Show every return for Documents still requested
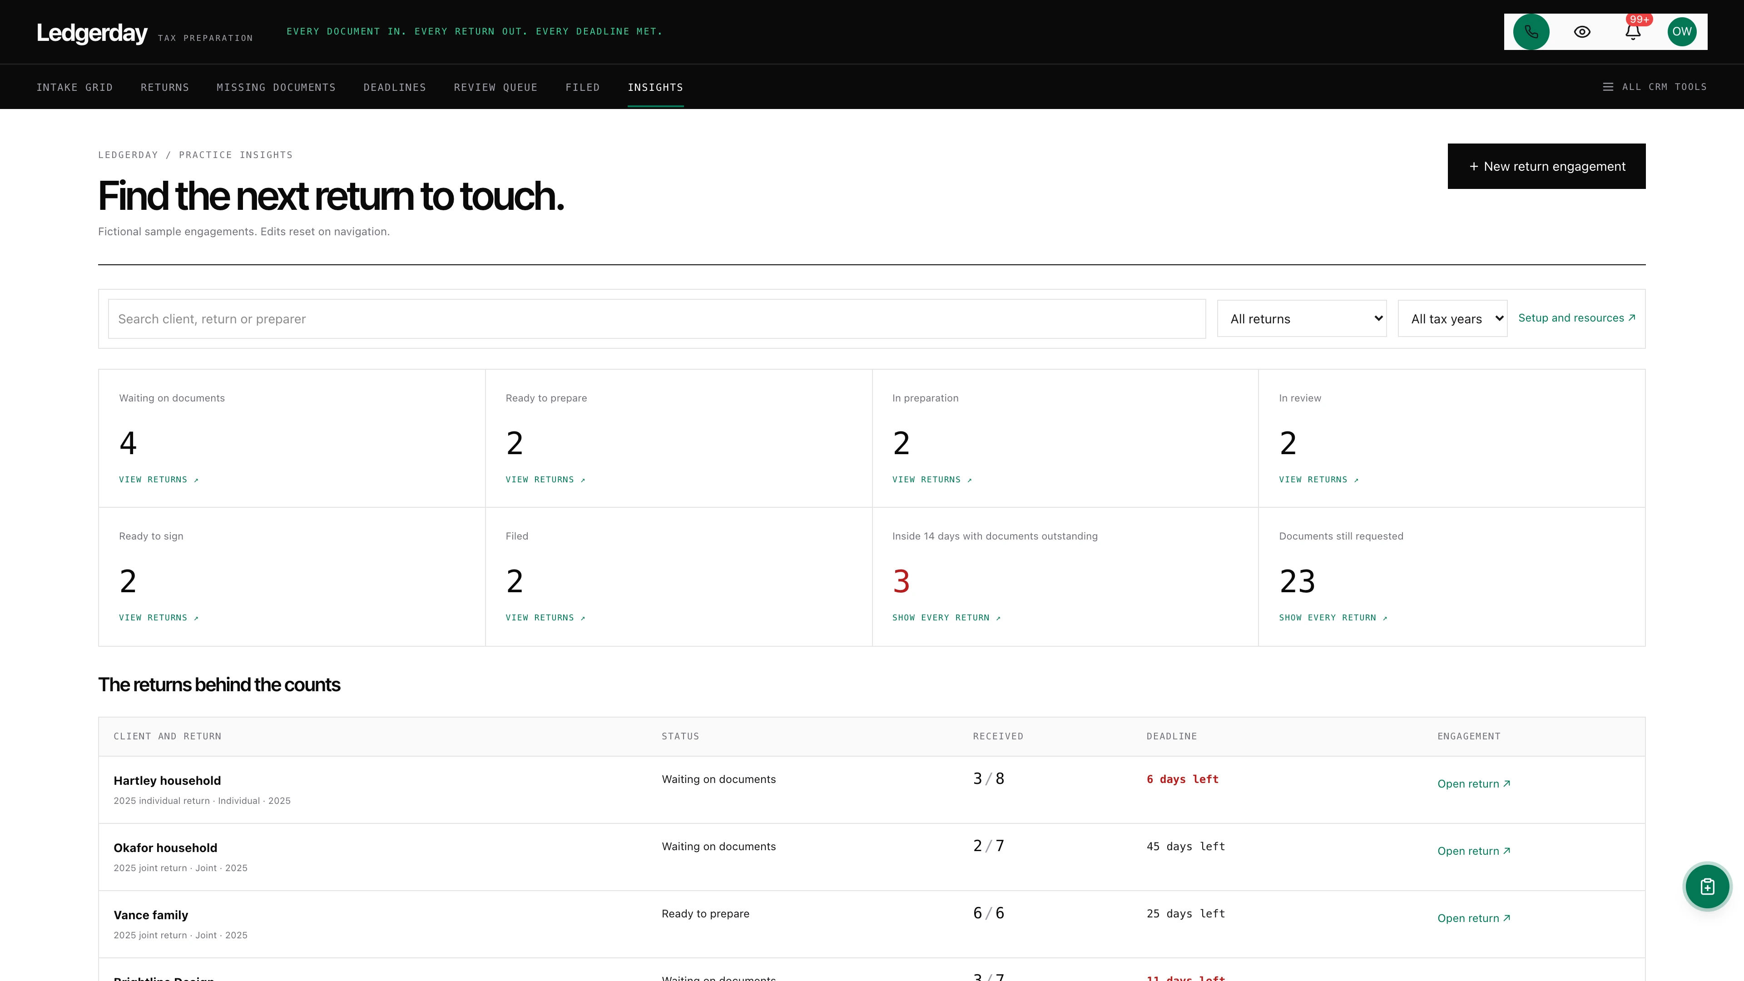1744x981 pixels. (x=1333, y=618)
